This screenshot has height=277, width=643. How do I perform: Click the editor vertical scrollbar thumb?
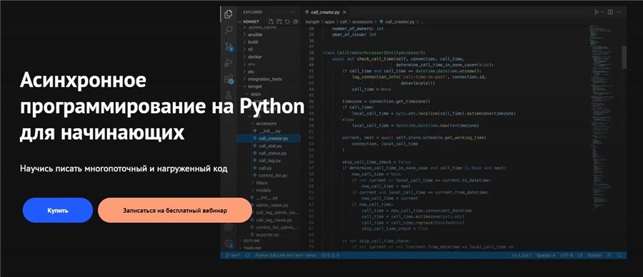[624, 57]
